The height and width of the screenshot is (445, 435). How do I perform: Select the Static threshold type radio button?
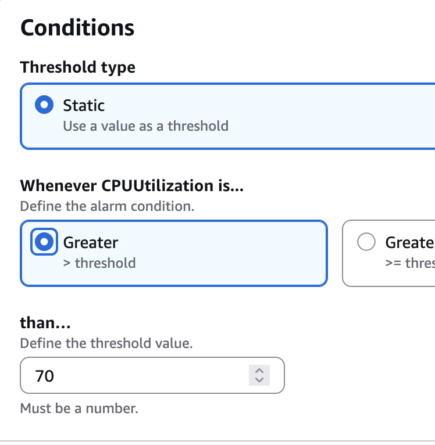(44, 105)
